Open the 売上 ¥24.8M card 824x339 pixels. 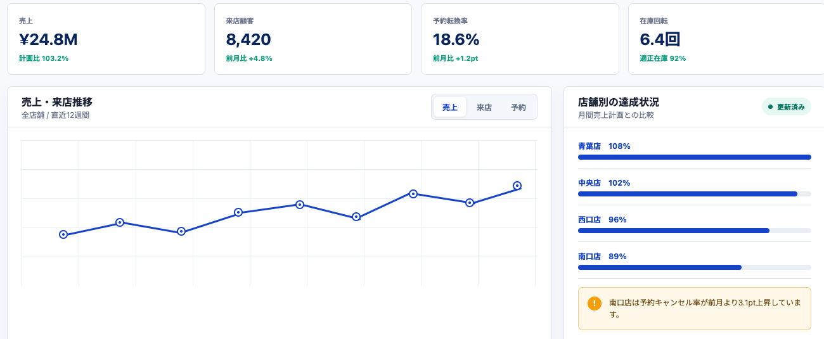106,39
